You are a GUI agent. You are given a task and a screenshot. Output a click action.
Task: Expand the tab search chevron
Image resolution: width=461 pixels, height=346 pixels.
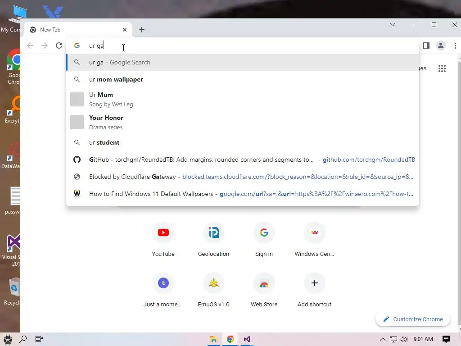coord(393,25)
